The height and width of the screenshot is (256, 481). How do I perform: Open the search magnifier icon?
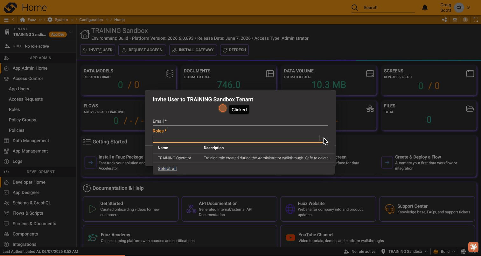tap(355, 8)
